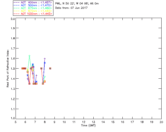Click the y-axis tick label 1.5
166x132 pixels.
(13, 69)
